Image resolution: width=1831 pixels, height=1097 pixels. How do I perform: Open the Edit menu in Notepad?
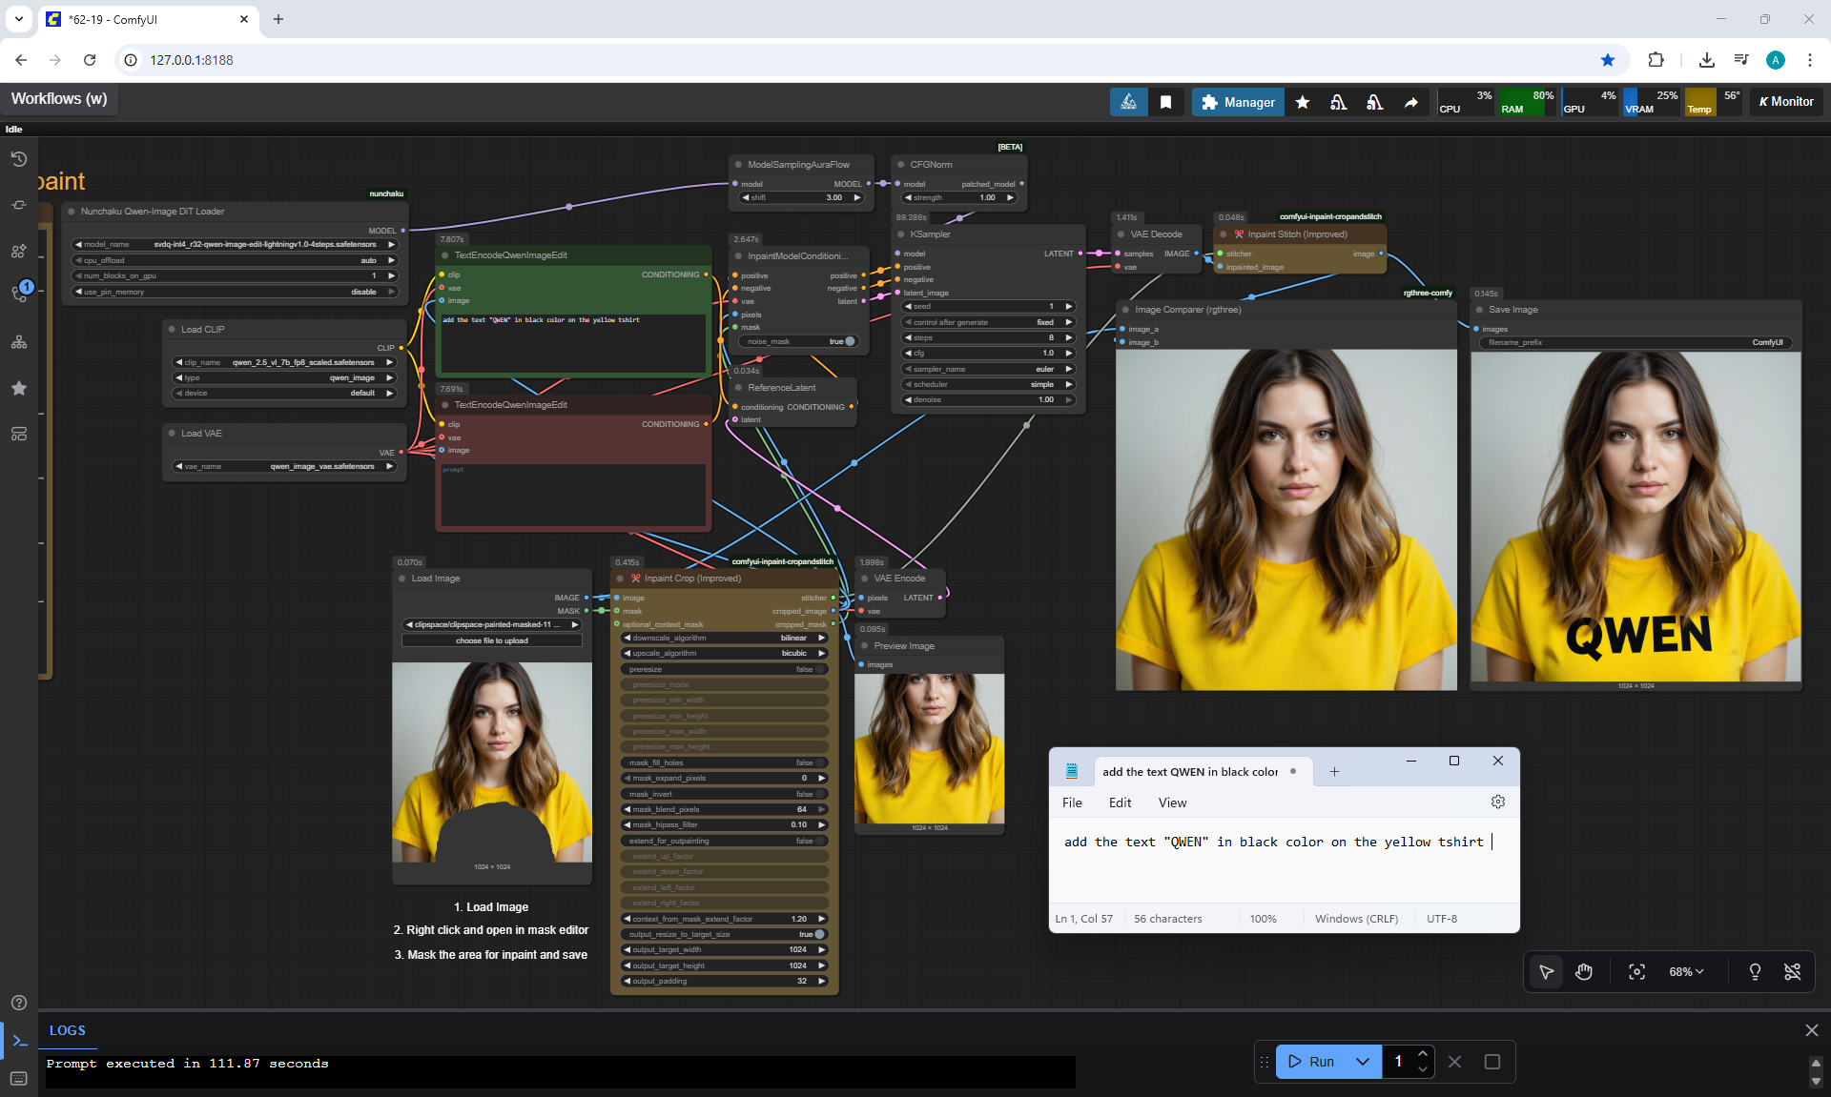tap(1120, 802)
